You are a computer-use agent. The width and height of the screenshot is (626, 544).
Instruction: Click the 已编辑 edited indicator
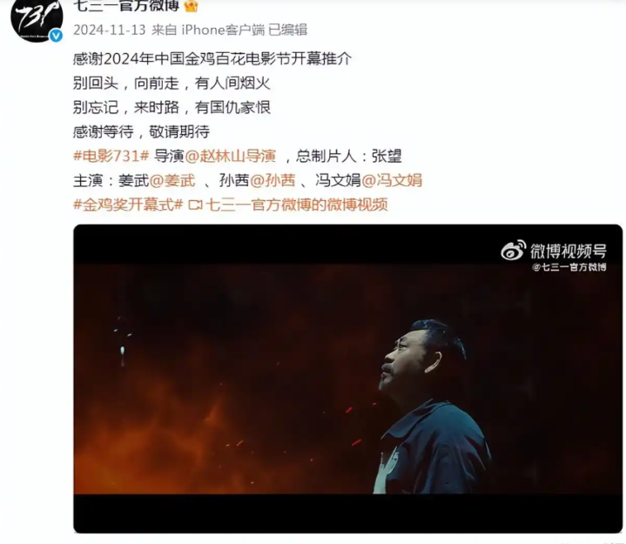pyautogui.click(x=288, y=30)
